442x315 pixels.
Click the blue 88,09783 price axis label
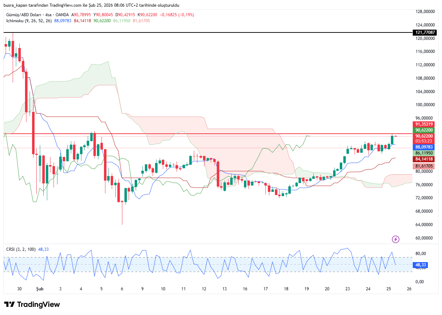pyautogui.click(x=424, y=147)
